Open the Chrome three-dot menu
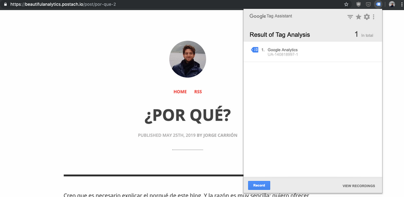The width and height of the screenshot is (404, 197). 401,4
